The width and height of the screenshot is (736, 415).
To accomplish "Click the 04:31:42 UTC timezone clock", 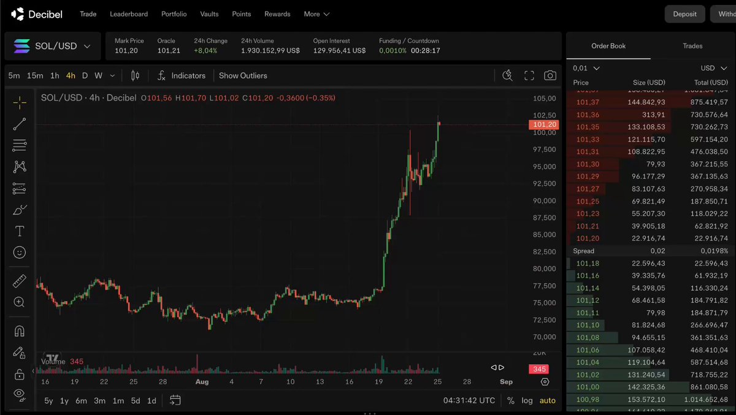I will tap(469, 400).
